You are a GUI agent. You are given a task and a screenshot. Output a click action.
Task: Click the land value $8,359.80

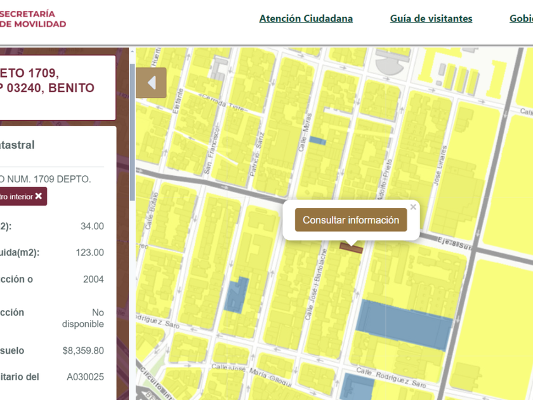(x=83, y=350)
